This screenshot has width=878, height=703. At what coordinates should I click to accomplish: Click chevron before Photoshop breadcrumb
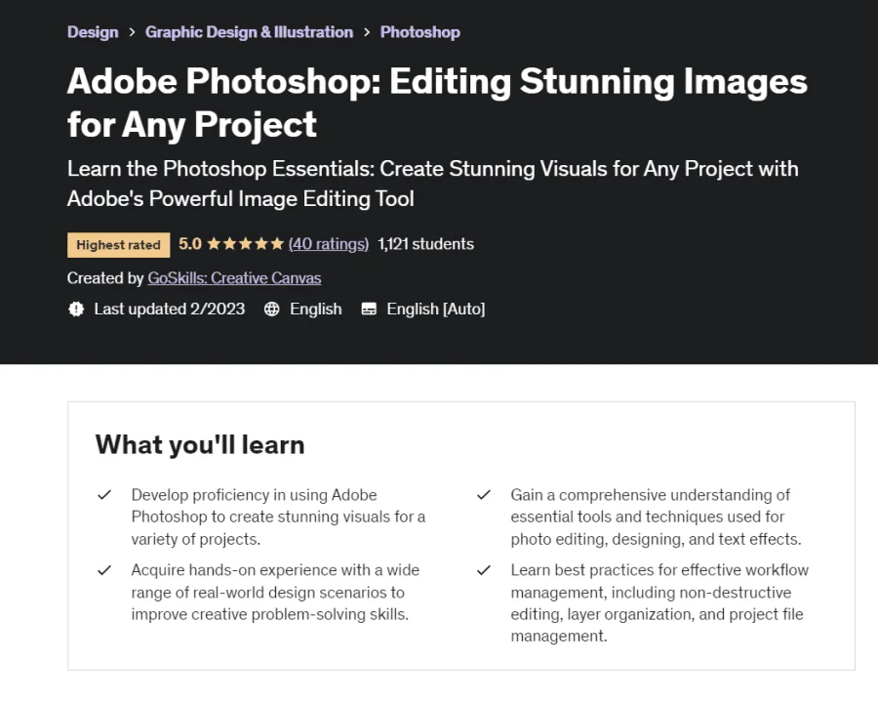pos(367,32)
